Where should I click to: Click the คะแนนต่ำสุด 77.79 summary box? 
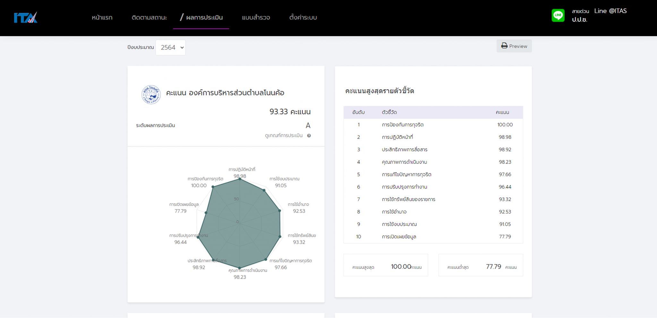(481, 265)
